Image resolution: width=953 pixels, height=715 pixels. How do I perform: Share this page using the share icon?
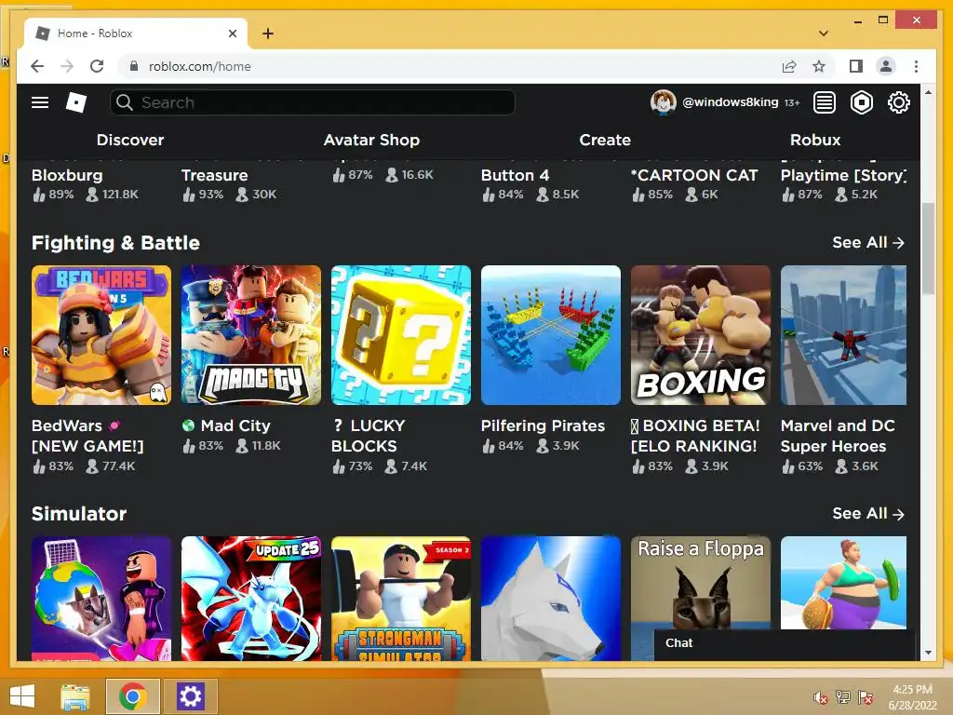tap(789, 66)
